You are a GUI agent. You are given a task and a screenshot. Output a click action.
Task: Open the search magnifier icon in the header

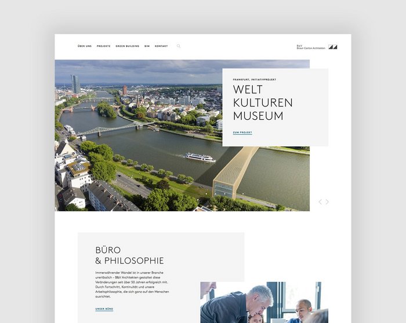click(x=179, y=46)
